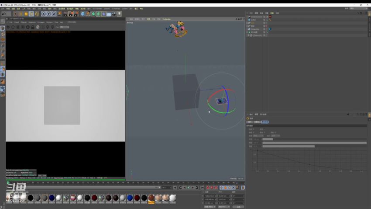The image size is (371, 209).
Task: Click the OctaneCamera object in object manager
Action: tap(257, 17)
